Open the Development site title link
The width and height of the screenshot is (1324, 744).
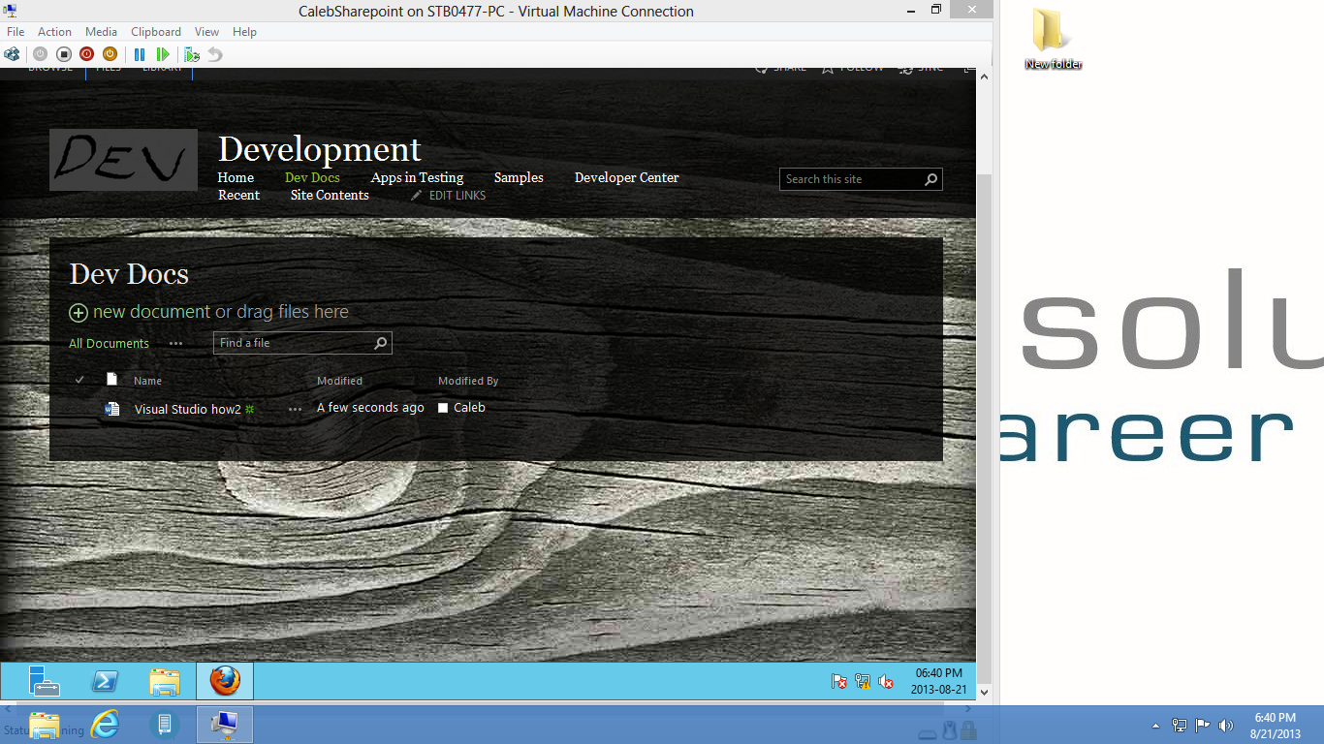pyautogui.click(x=320, y=149)
